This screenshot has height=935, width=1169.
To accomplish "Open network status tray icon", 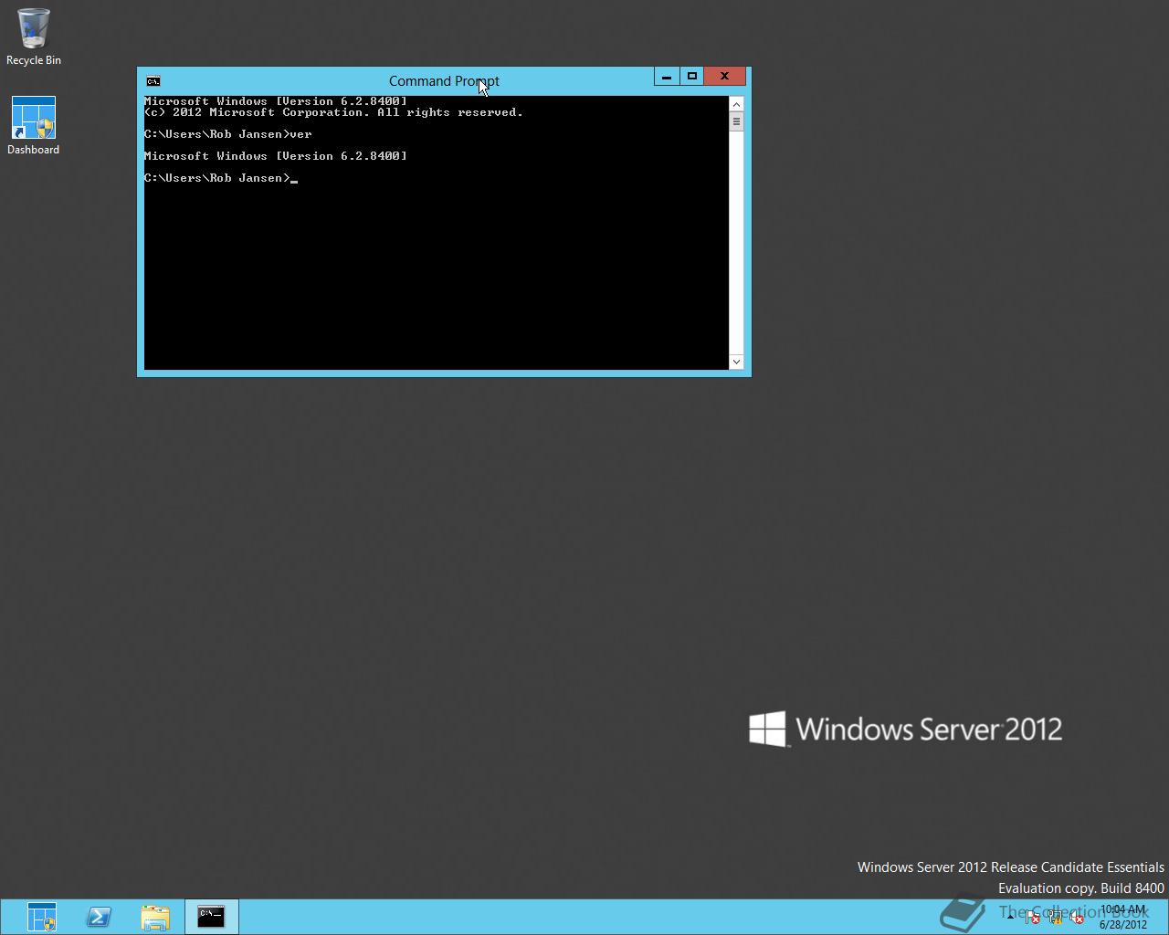I will (1056, 917).
